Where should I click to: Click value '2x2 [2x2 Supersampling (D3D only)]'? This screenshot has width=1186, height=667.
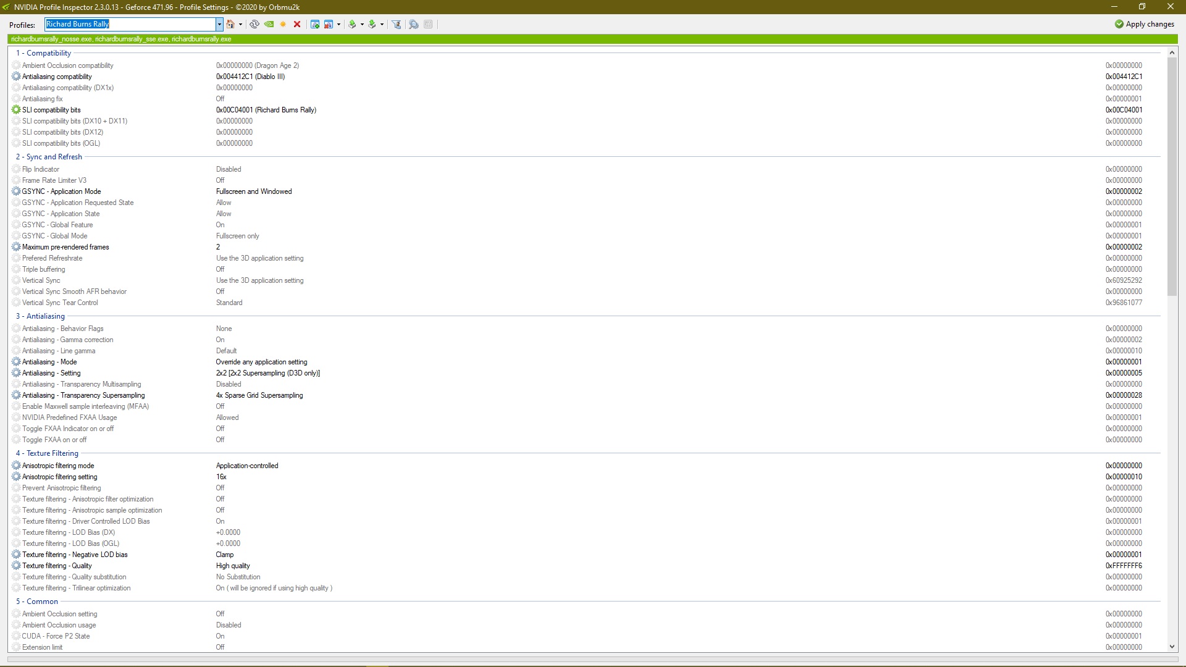click(x=268, y=373)
